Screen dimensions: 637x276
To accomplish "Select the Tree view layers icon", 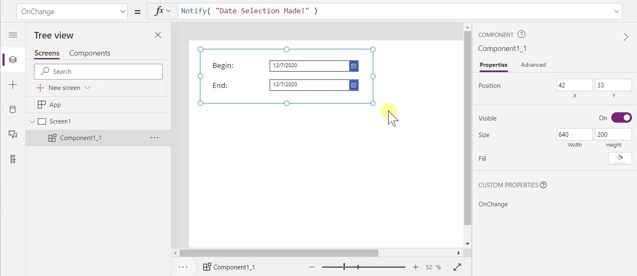I will 13,60.
